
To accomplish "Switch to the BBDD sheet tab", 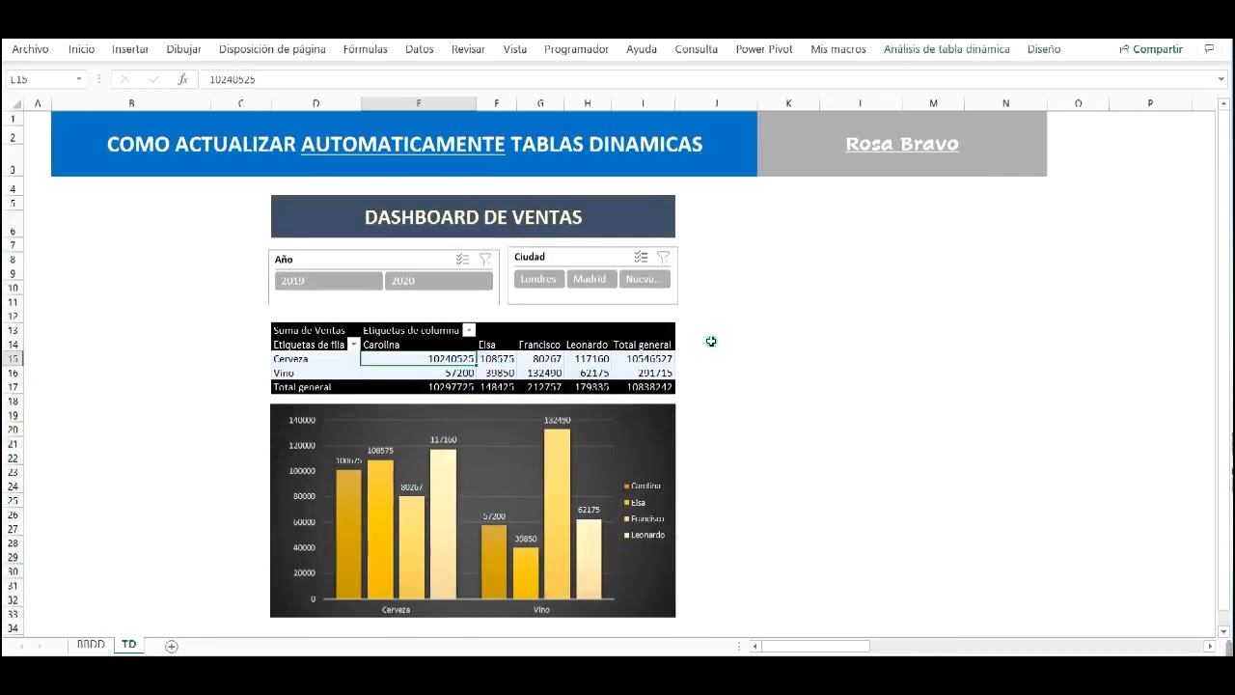I will click(91, 645).
